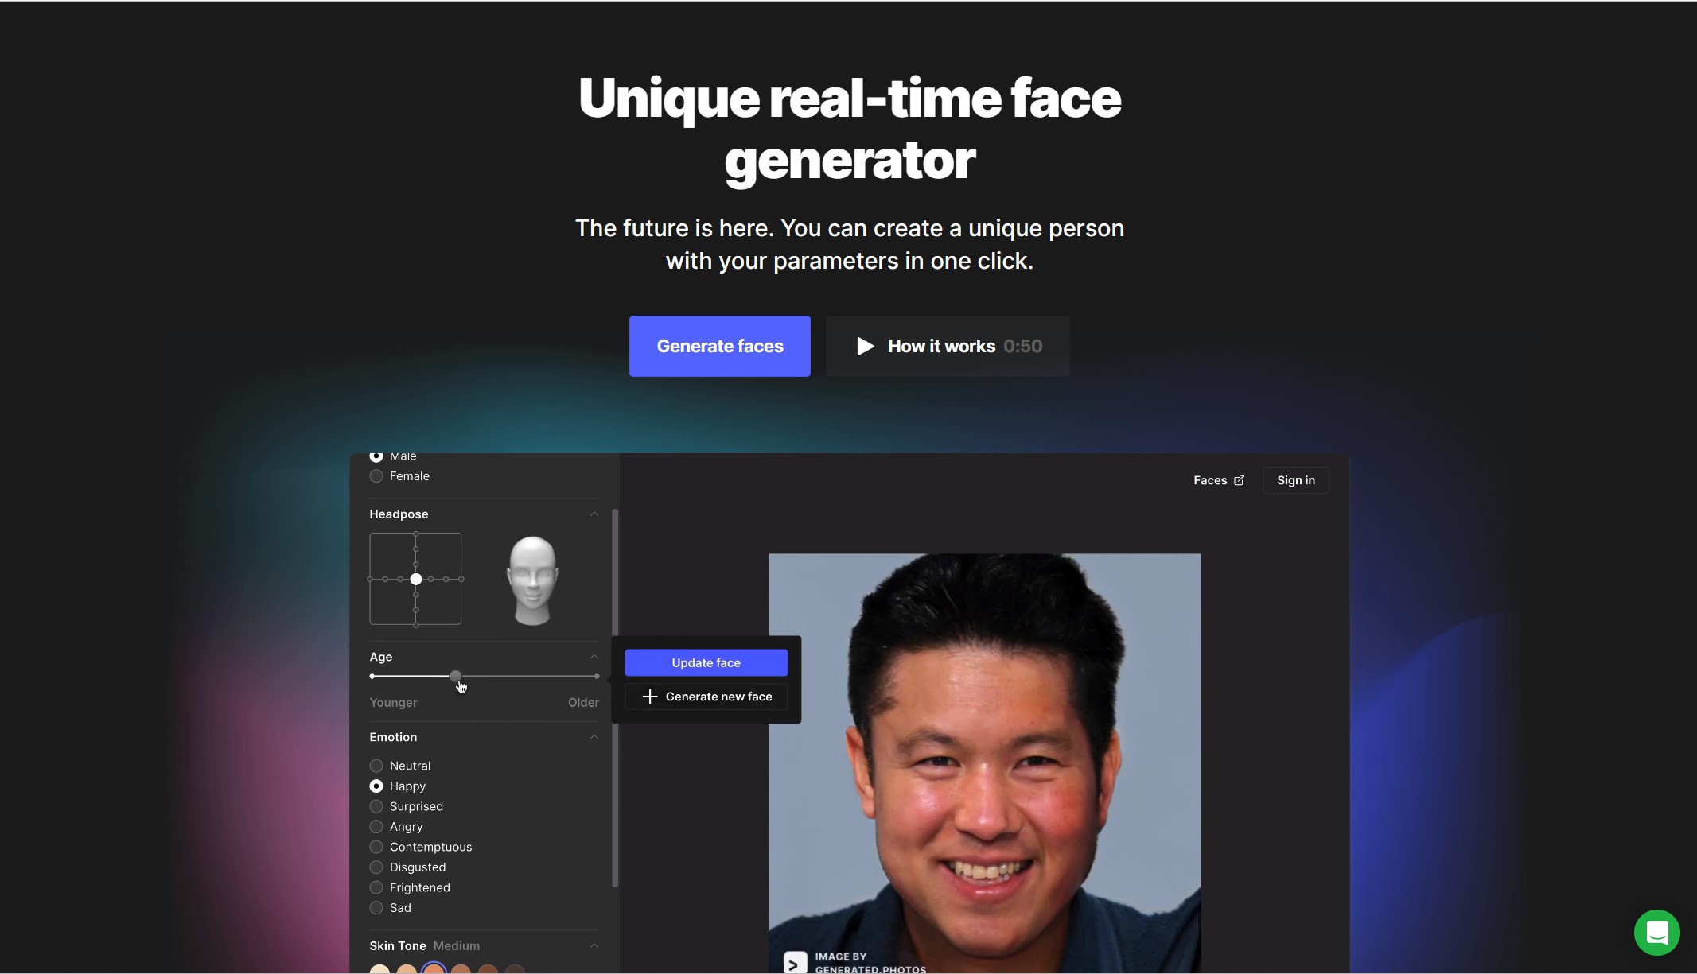
Task: Click the 3D head preview in Headpose panel
Action: (x=532, y=578)
